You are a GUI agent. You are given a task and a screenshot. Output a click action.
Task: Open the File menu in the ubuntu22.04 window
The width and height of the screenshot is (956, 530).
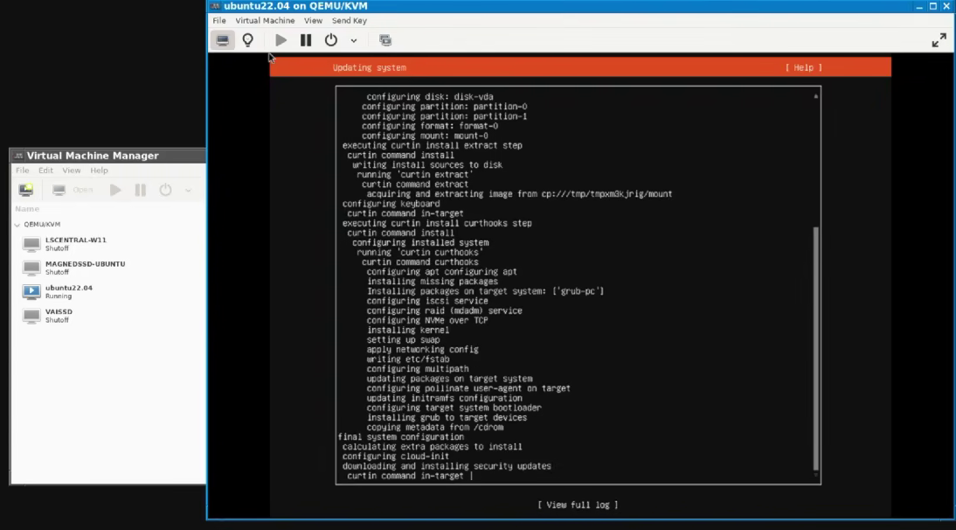coord(218,20)
